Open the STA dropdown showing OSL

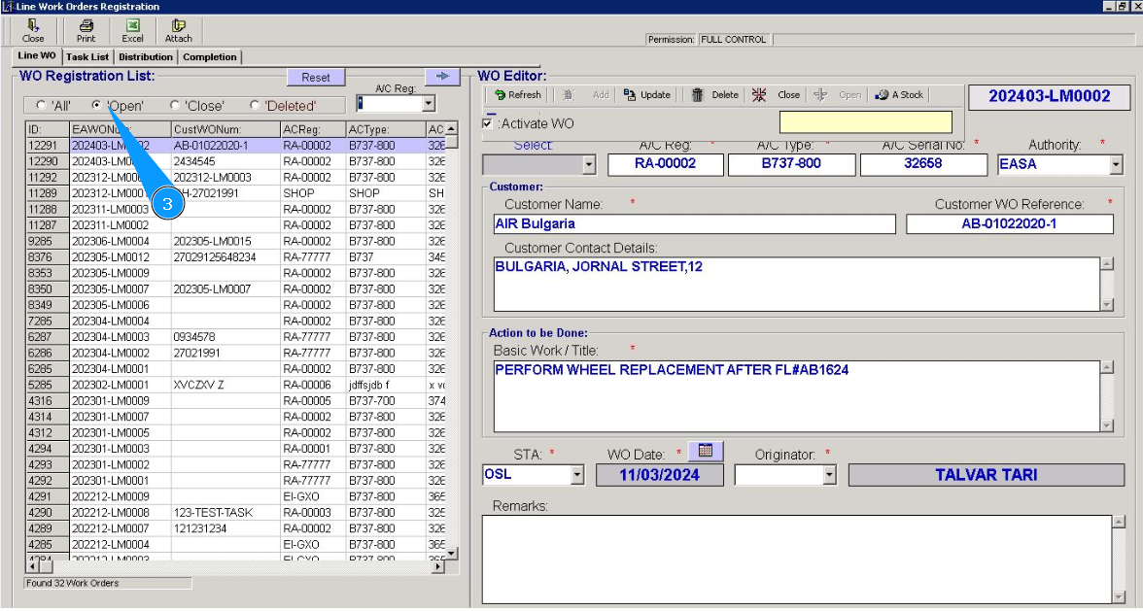[577, 475]
